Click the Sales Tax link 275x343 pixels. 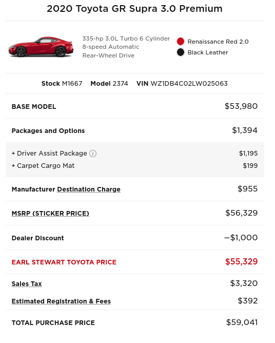pos(27,284)
